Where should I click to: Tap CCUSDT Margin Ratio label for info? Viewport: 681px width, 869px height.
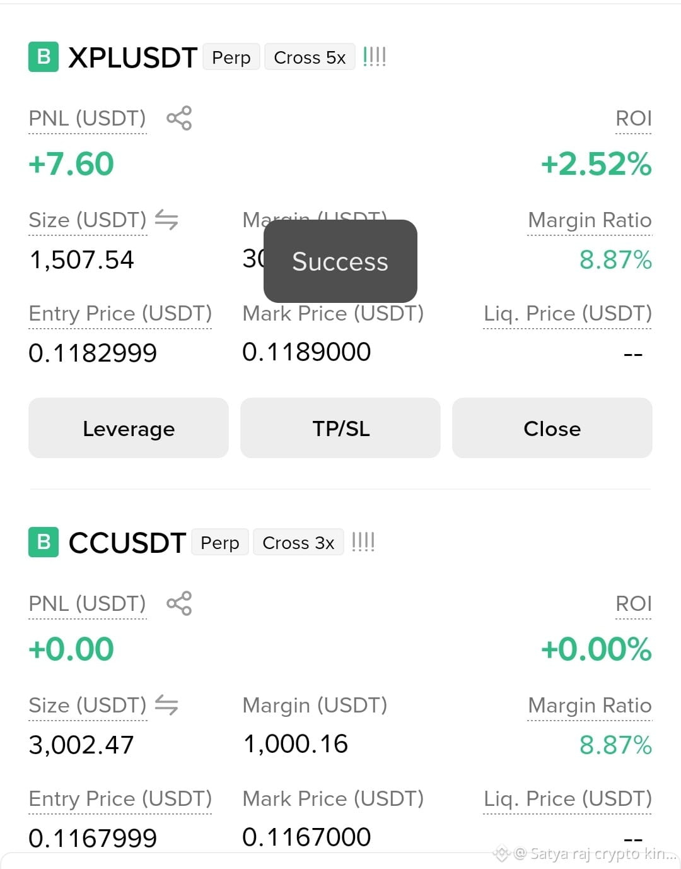point(590,706)
